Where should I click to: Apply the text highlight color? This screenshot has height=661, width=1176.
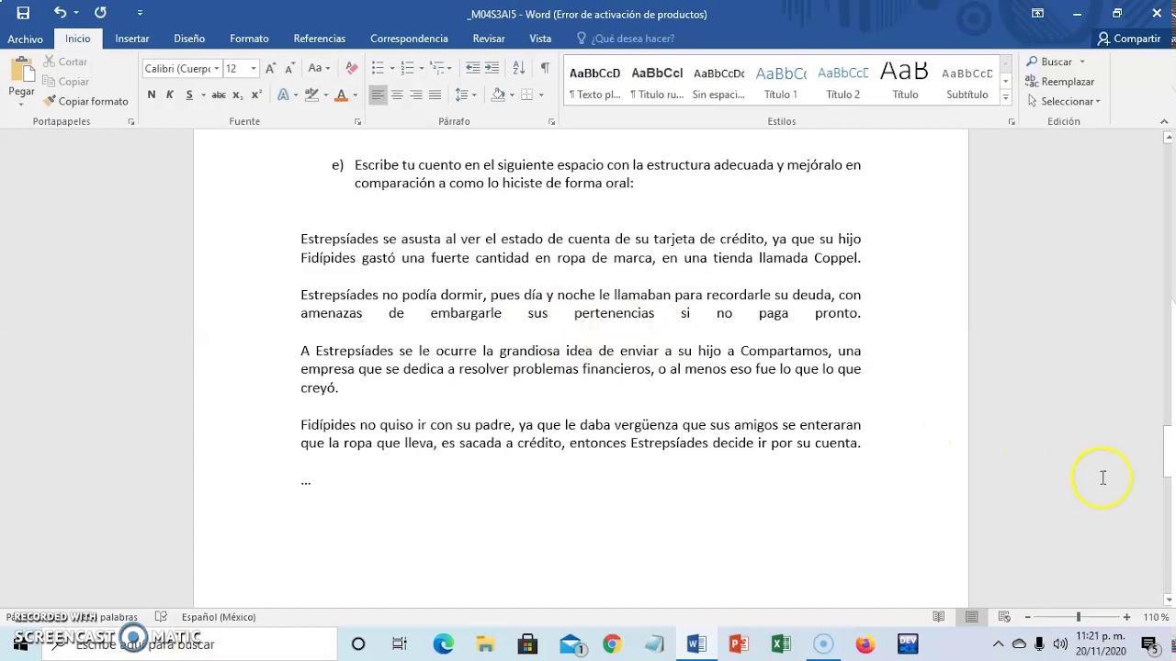[311, 95]
